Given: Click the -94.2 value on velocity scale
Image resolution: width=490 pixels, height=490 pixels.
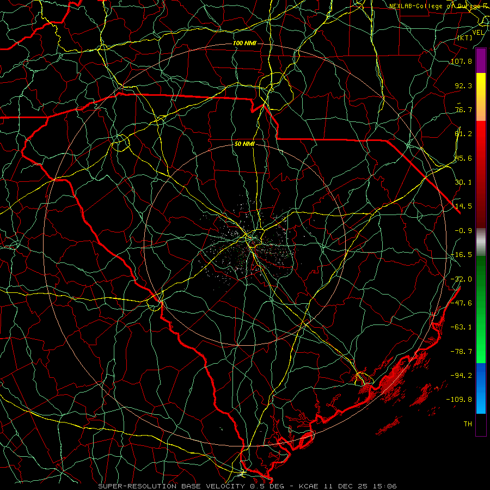Looking at the screenshot, I should pyautogui.click(x=461, y=376).
